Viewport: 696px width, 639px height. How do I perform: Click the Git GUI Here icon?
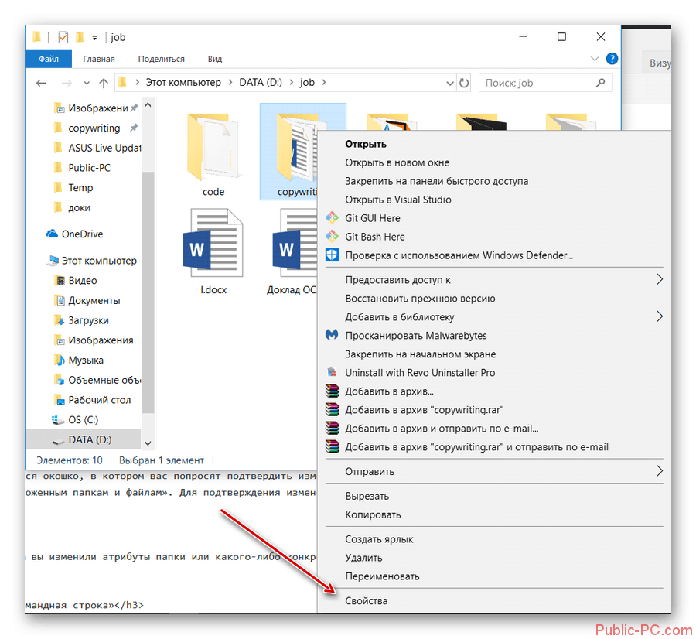[332, 218]
